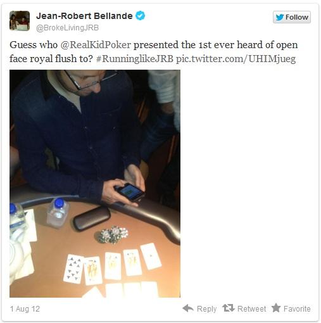Viewport: 321px width, 323px height.
Task: Click the Reply text label
Action: (206, 308)
